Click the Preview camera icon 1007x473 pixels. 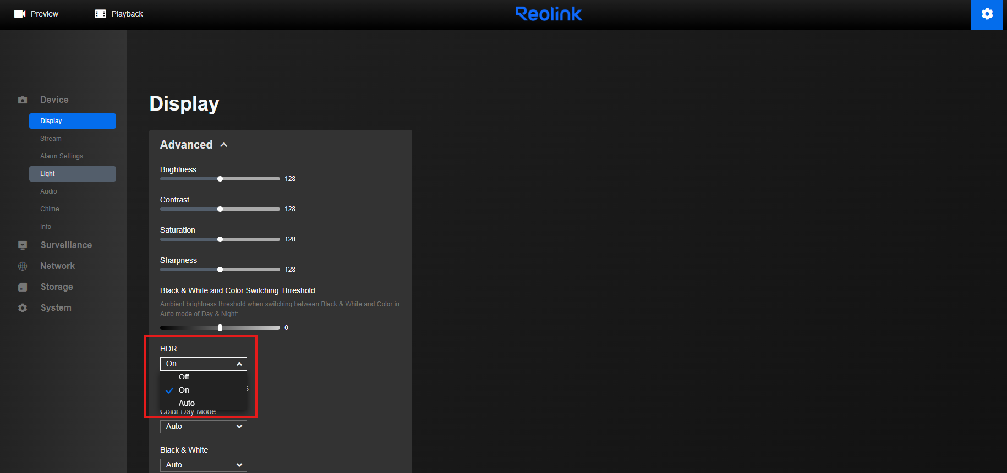20,14
